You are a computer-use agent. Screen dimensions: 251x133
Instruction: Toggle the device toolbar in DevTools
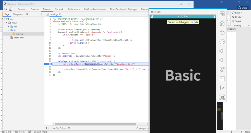coord(11,9)
